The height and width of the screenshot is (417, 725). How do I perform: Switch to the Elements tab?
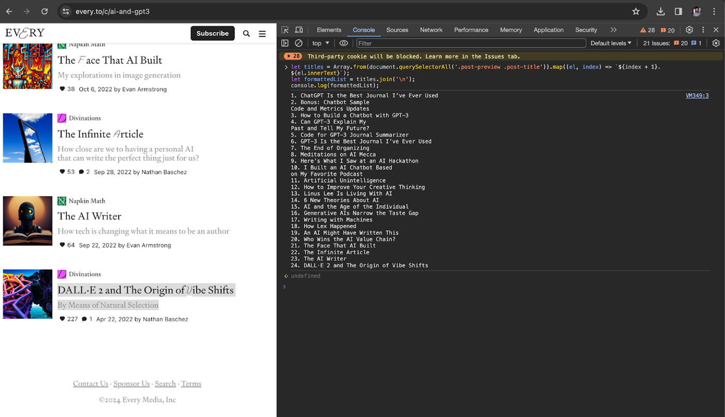click(329, 30)
